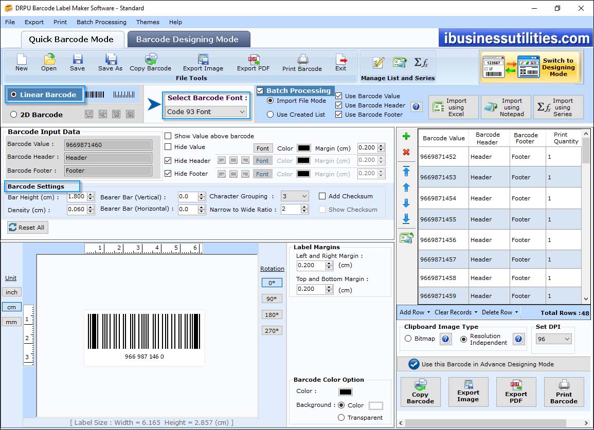Viewport: 594px width, 430px height.
Task: Click the Excel export icon beside the table
Action: 406,238
